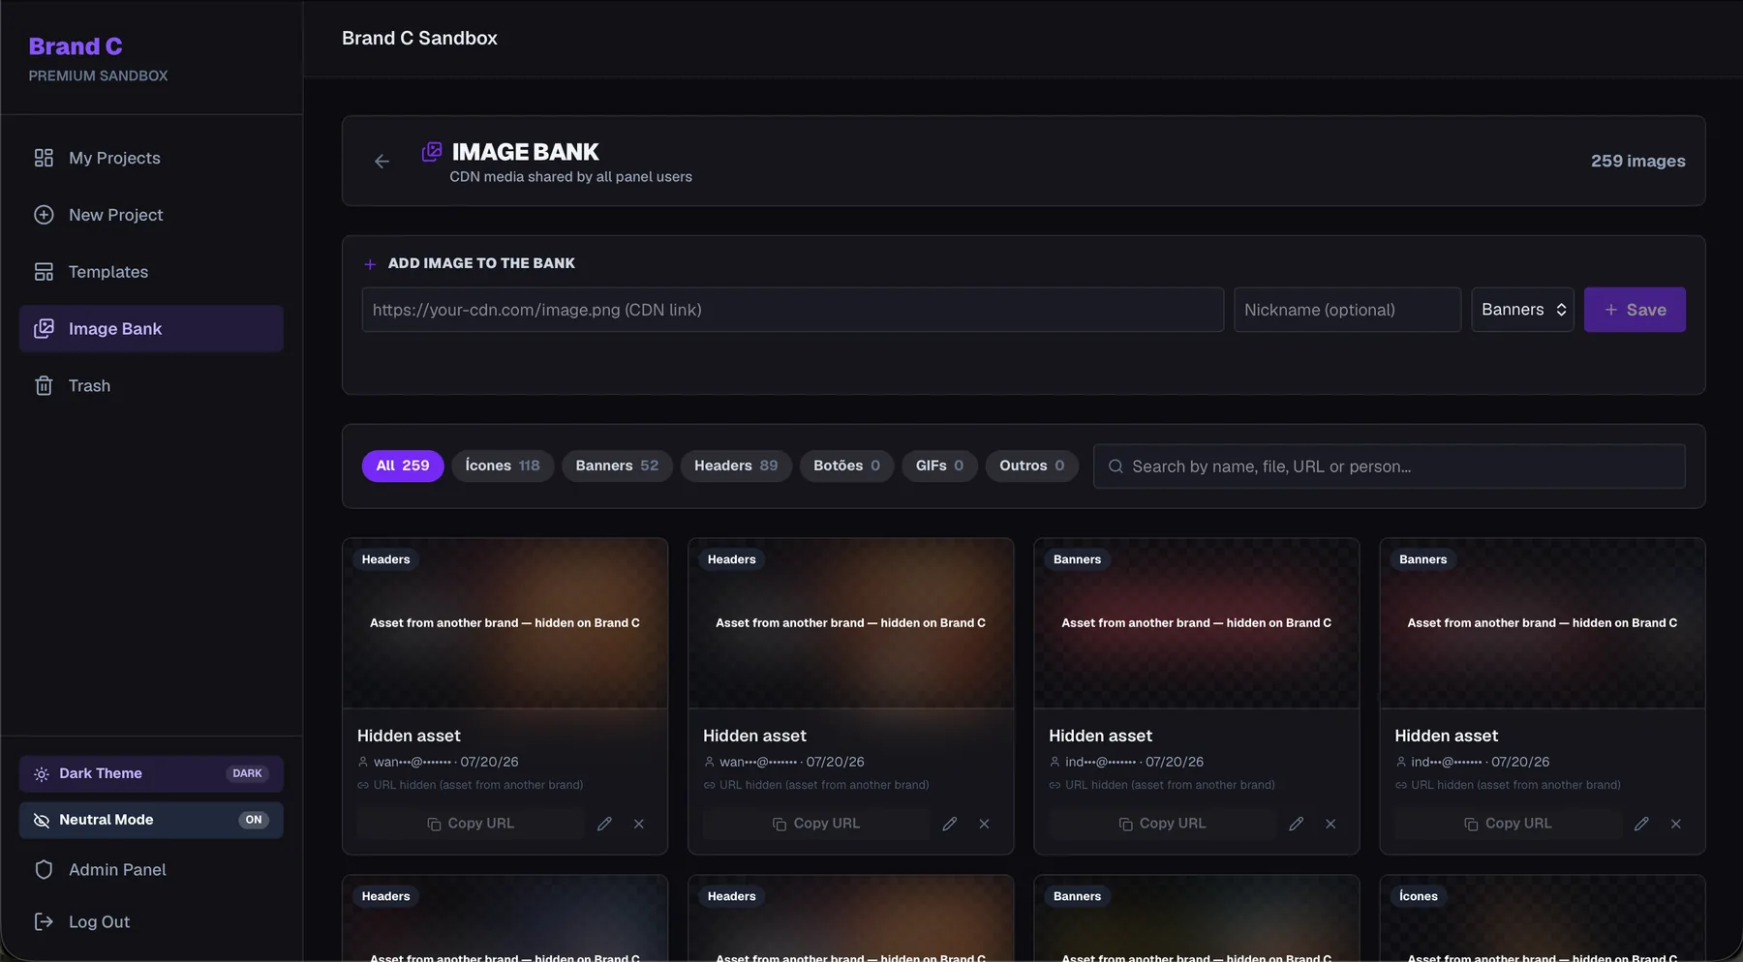1743x962 pixels.
Task: Click the edit pencil on the second wan Headers card
Action: (950, 824)
